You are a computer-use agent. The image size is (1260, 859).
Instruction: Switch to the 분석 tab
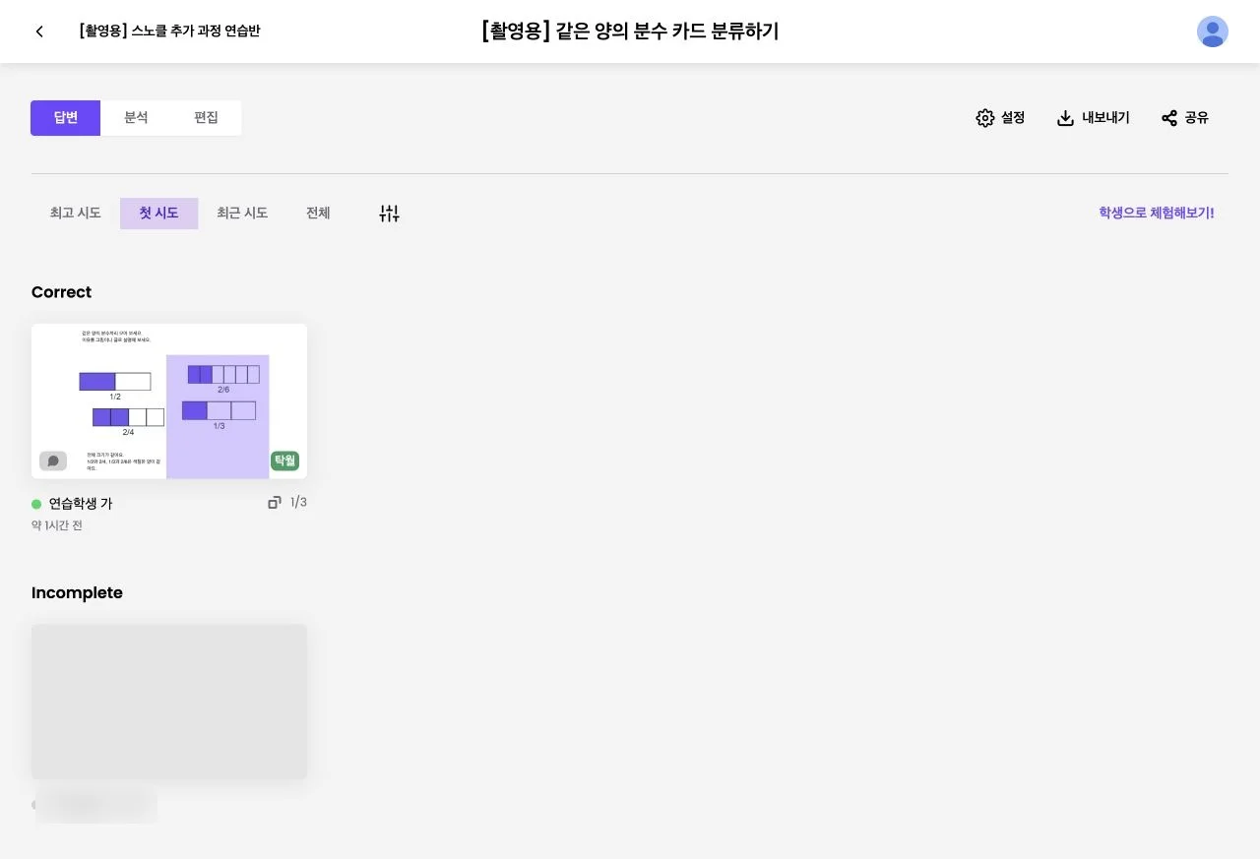coord(136,118)
